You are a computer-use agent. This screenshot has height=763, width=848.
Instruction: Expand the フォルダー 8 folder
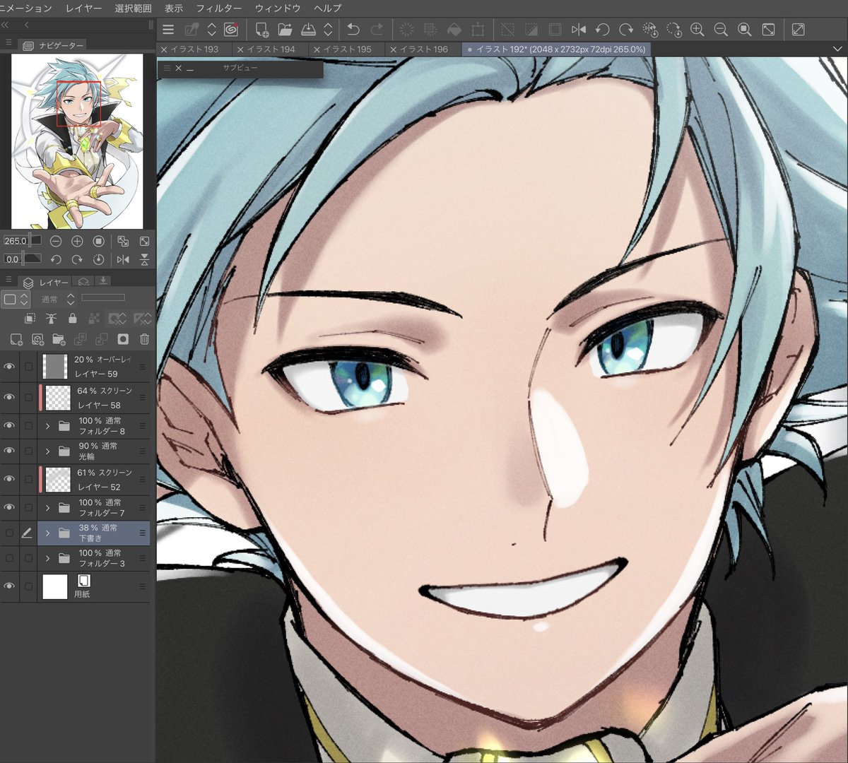[x=47, y=426]
